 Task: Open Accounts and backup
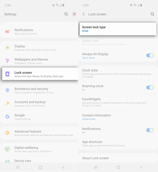(x=39, y=103)
